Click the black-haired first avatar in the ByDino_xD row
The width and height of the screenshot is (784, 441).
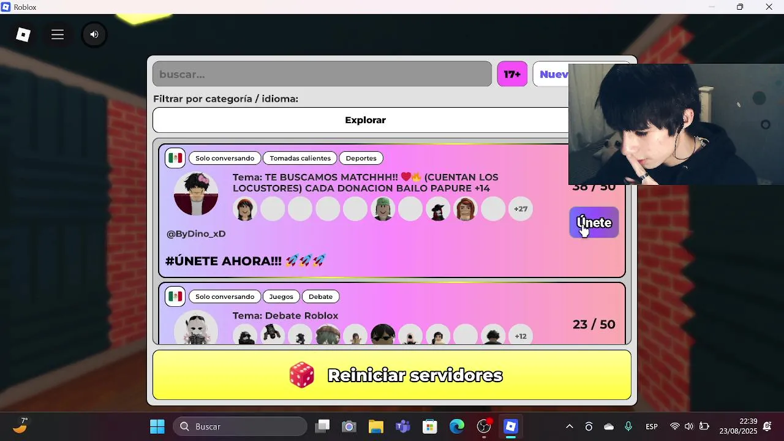coord(245,209)
